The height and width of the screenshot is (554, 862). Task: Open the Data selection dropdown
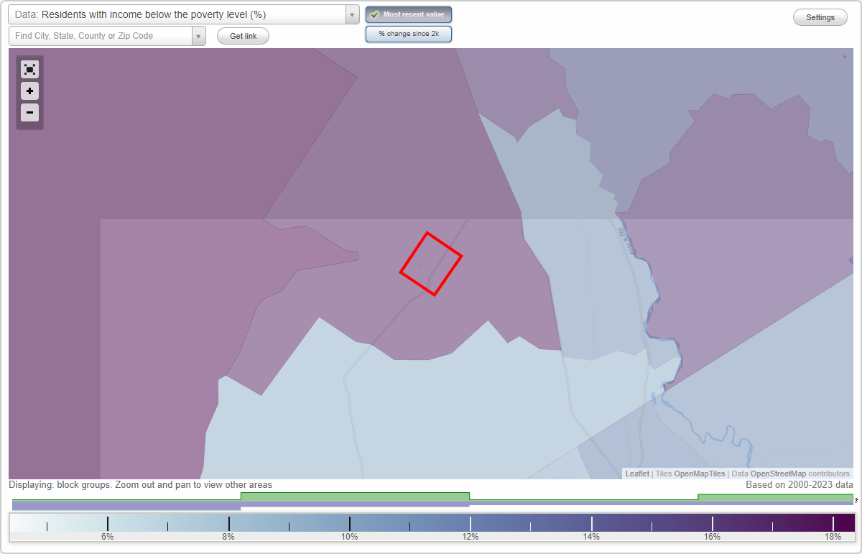coord(351,14)
